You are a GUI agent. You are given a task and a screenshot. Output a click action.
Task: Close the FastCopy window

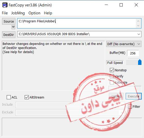click(136, 5)
